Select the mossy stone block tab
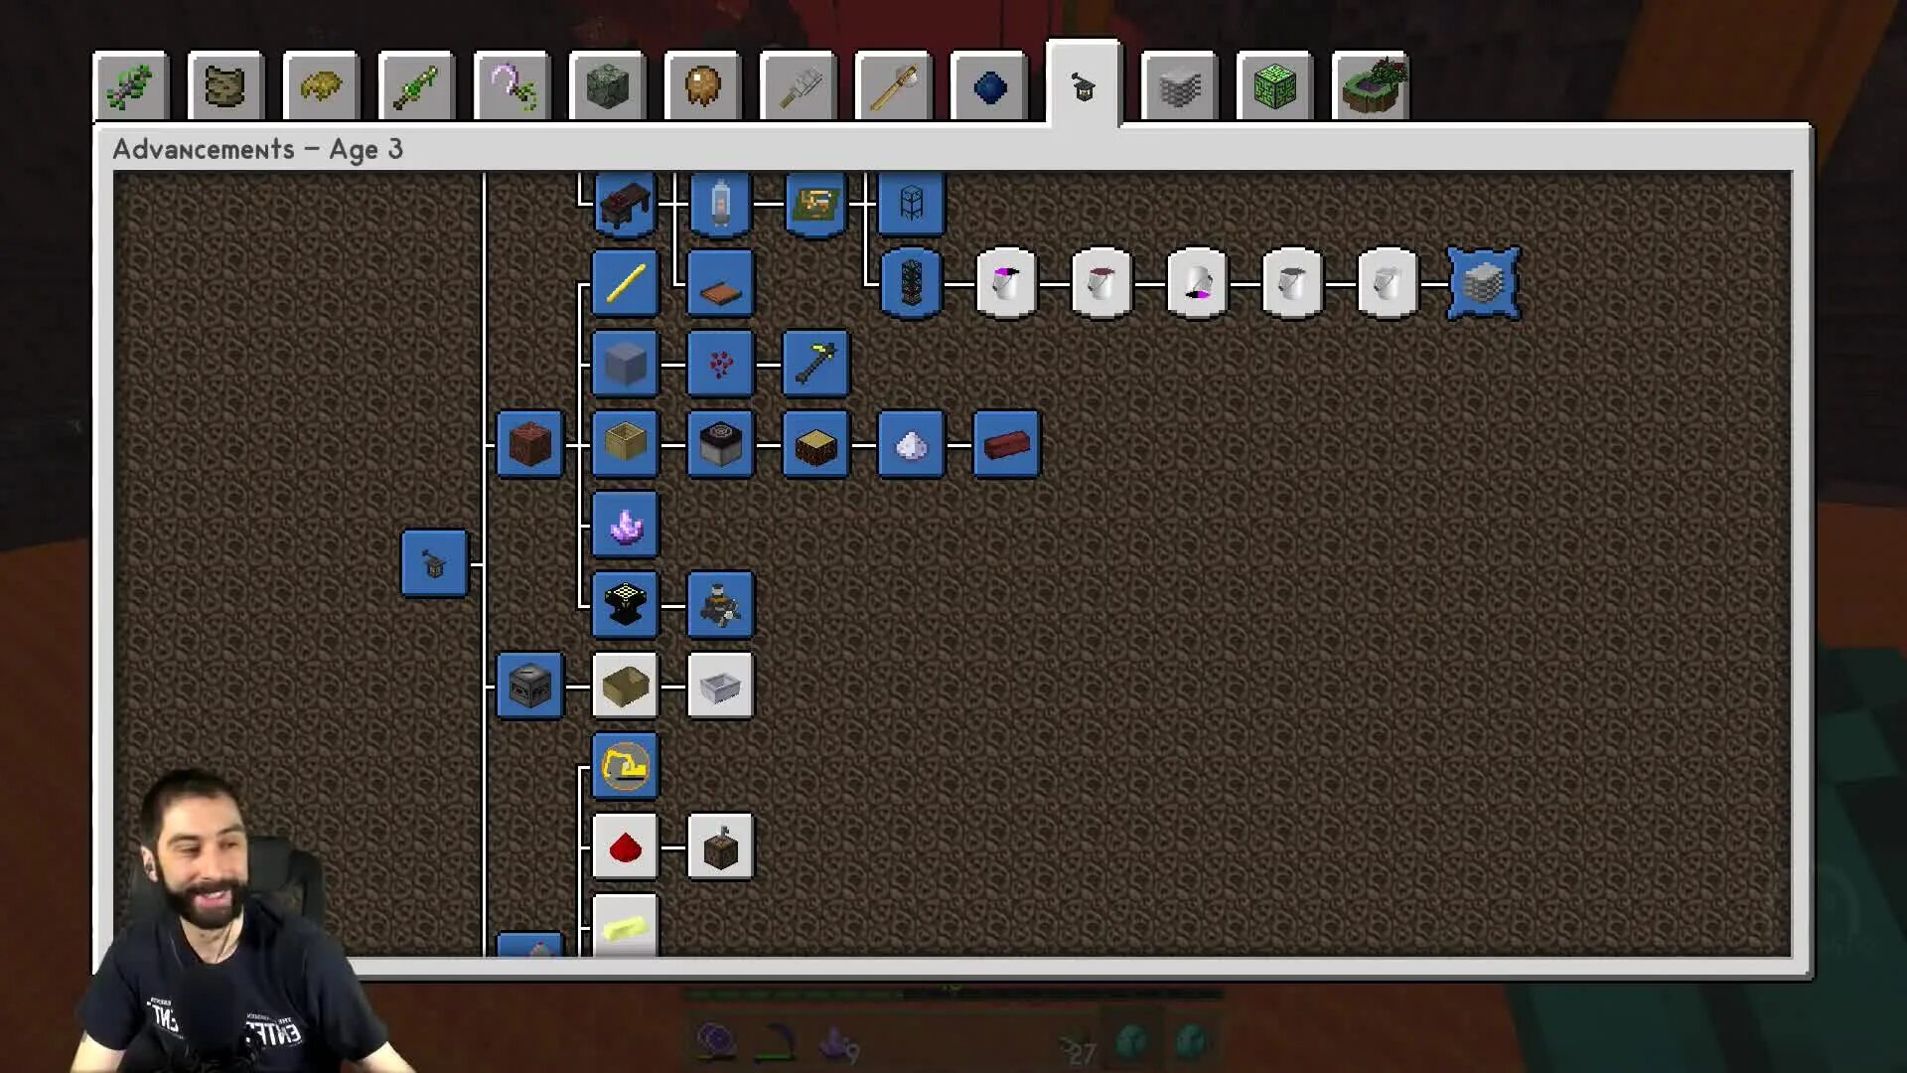Screen dimensions: 1907x1073 (608, 87)
